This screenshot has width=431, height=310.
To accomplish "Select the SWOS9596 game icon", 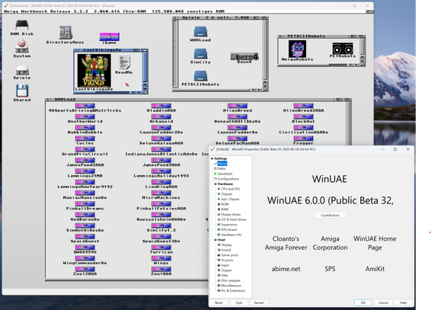I will 85,248.
